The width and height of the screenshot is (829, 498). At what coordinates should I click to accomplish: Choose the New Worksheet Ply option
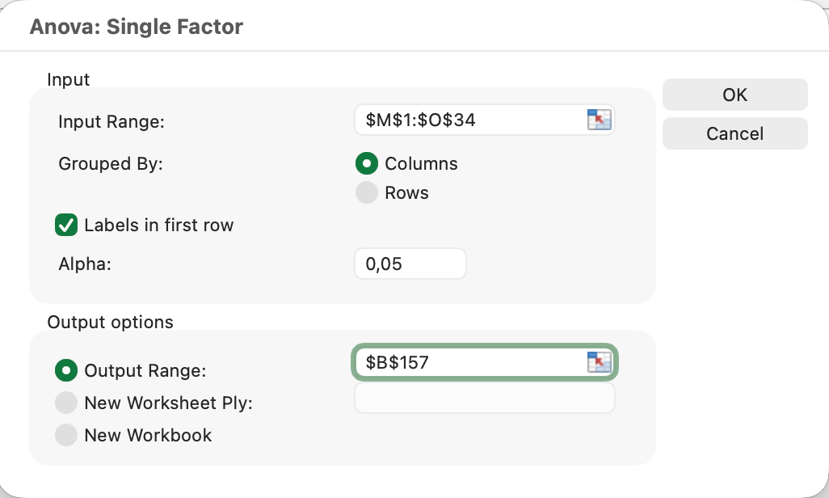point(65,403)
